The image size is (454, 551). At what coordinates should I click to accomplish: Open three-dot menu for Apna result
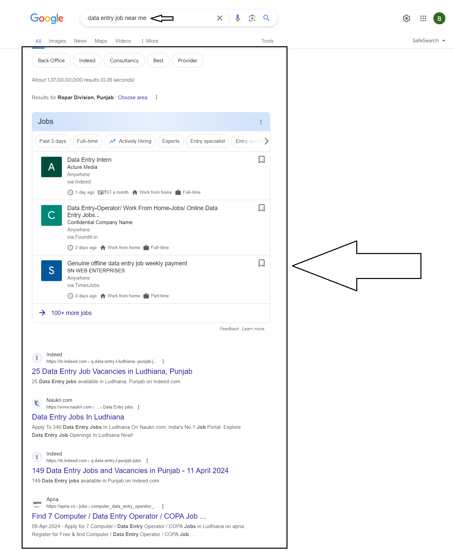point(163,506)
